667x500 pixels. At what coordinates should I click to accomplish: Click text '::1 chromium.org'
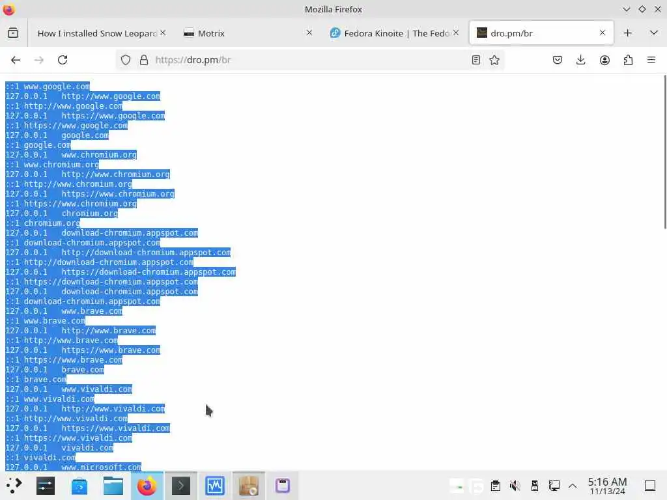[42, 223]
